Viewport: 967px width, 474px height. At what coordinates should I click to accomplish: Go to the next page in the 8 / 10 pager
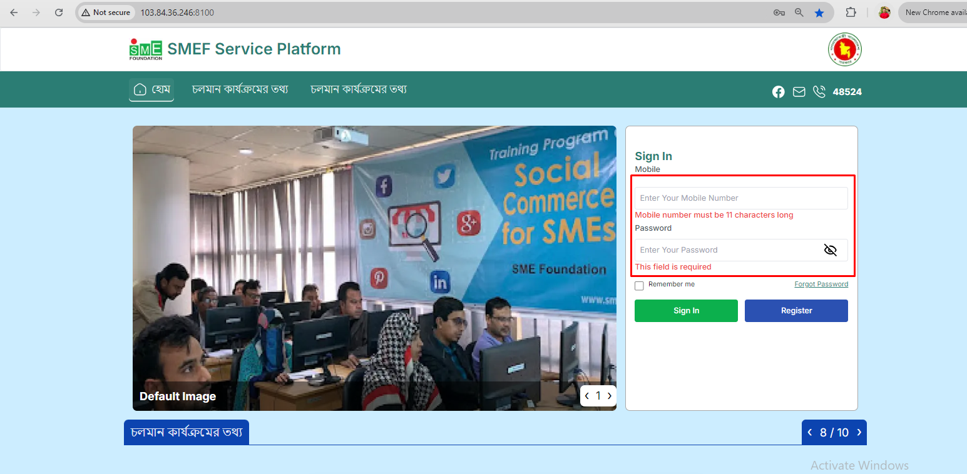coord(859,432)
